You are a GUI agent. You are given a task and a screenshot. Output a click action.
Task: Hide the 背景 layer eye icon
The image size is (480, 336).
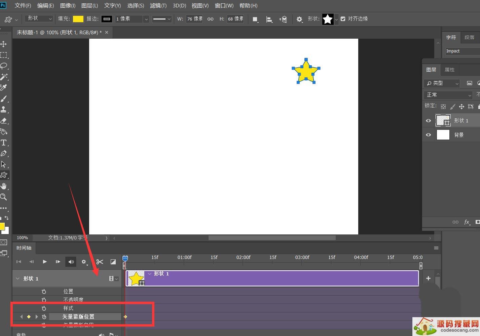tap(428, 135)
